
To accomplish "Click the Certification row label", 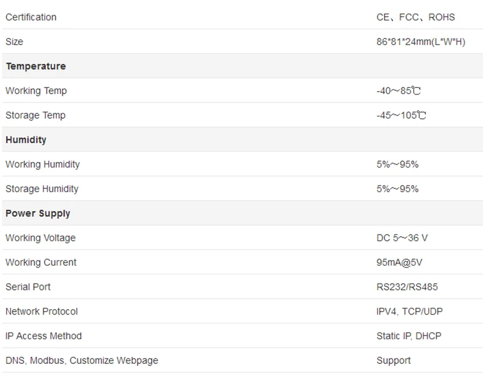I will tap(31, 17).
